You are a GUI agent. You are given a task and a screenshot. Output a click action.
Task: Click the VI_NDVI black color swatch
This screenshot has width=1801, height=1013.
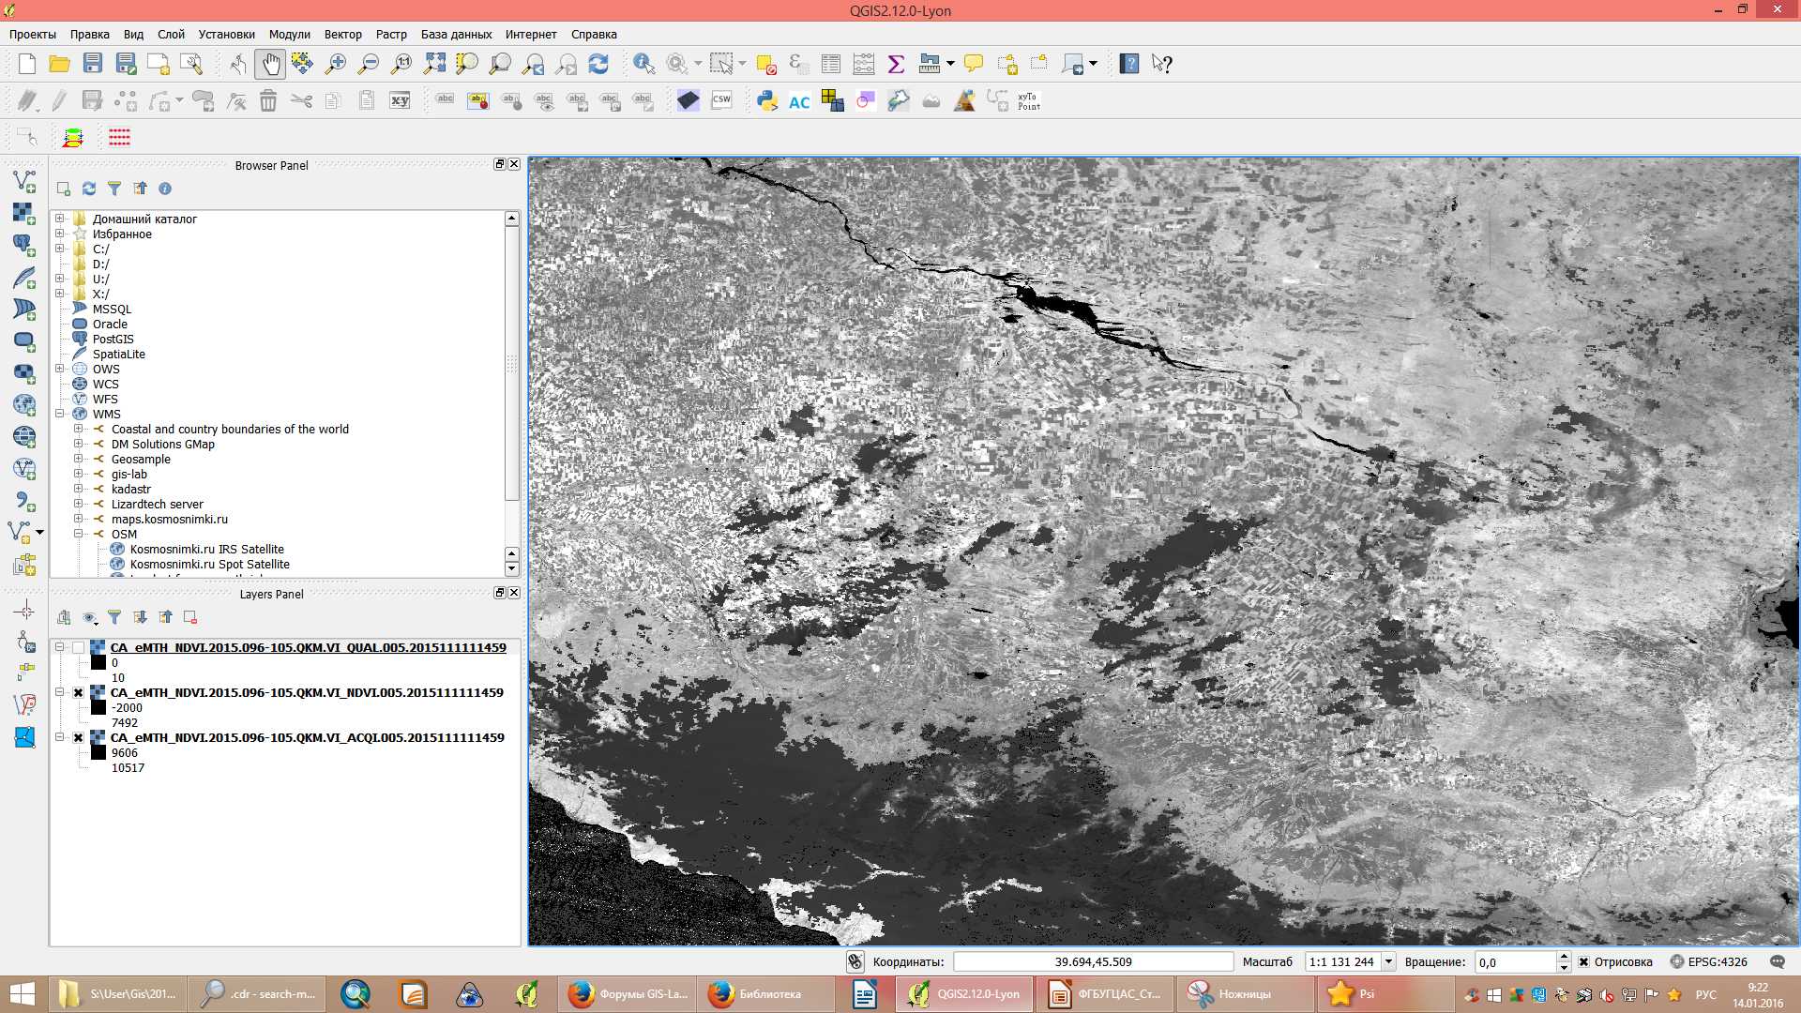click(98, 707)
